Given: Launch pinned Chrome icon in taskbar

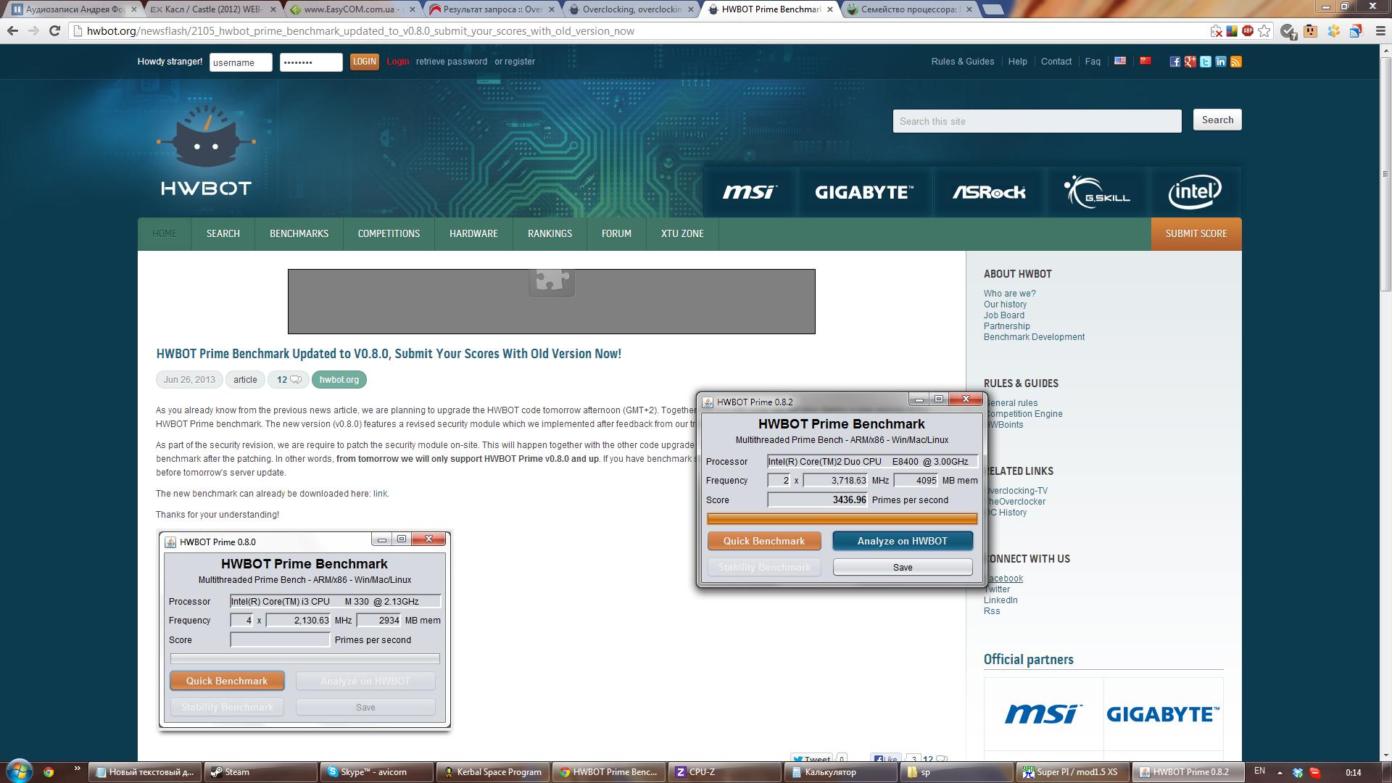Looking at the screenshot, I should (x=49, y=772).
